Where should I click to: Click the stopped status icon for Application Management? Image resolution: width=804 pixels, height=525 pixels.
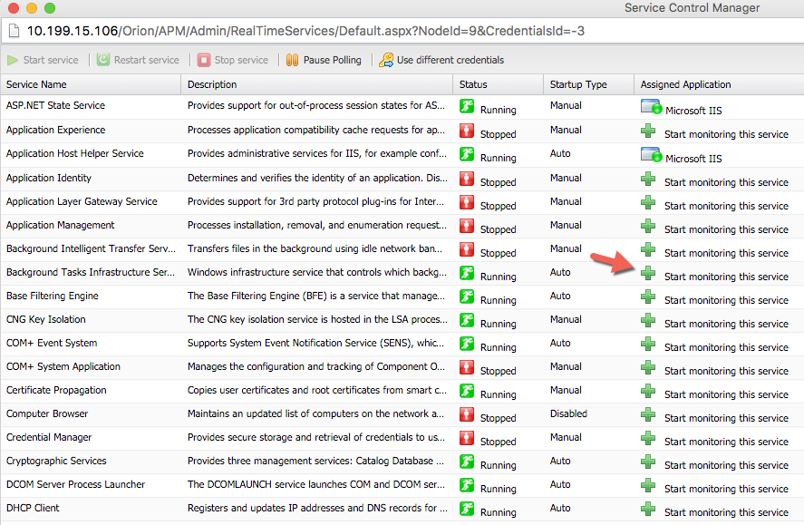pyautogui.click(x=467, y=226)
